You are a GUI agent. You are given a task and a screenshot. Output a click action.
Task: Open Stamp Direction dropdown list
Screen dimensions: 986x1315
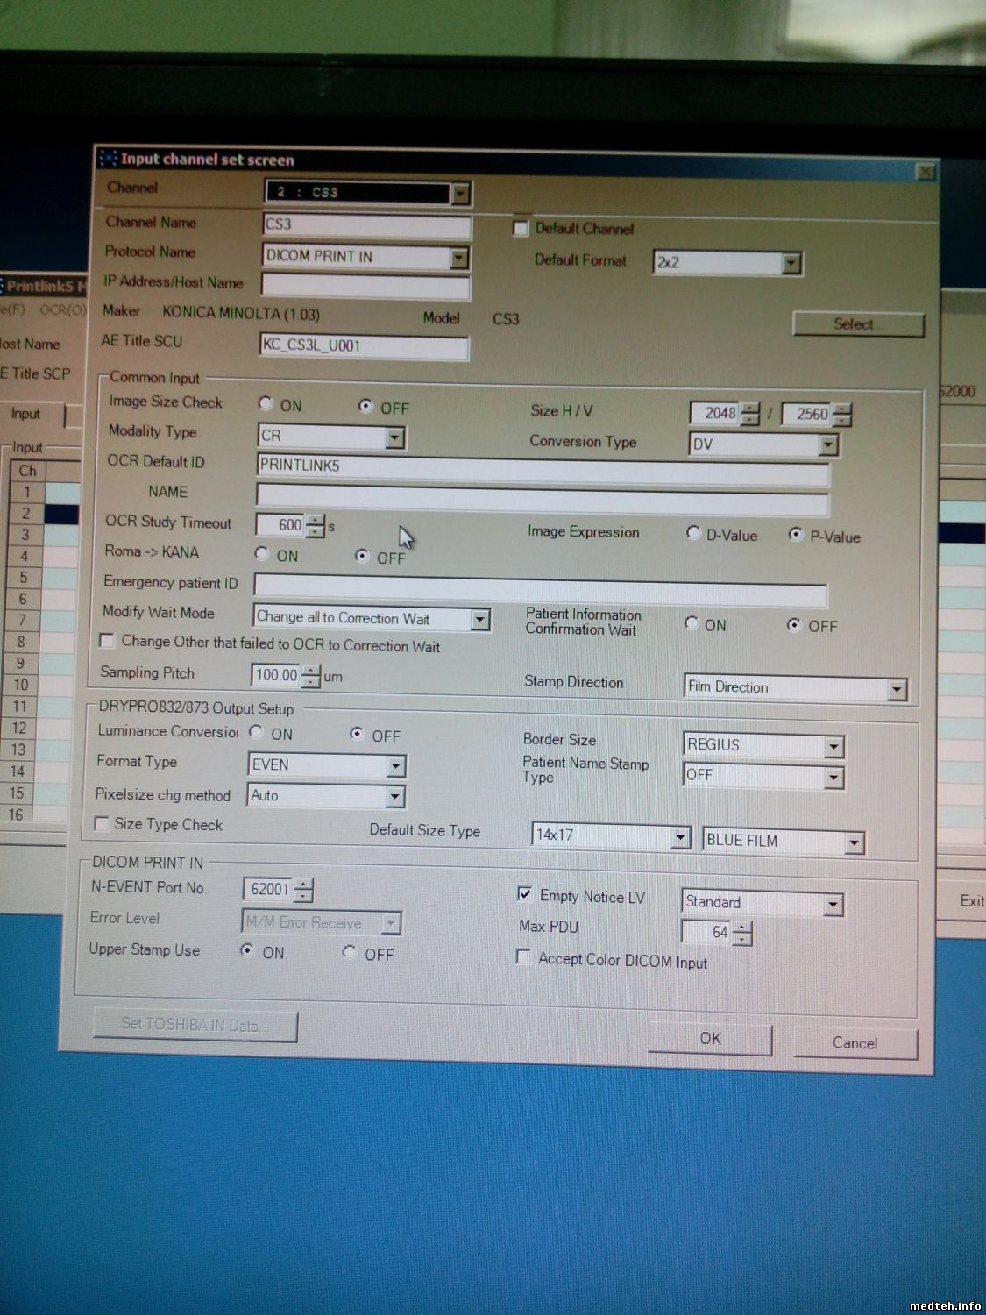(x=896, y=690)
